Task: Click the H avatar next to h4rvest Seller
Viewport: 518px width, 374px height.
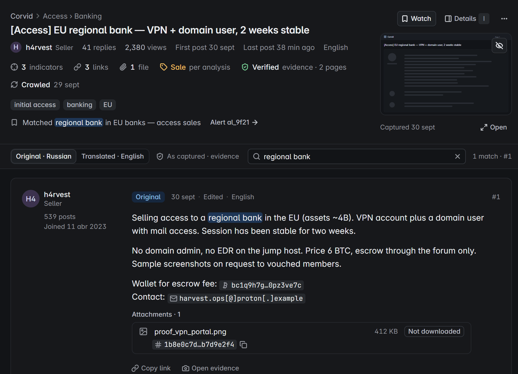Action: click(x=16, y=47)
